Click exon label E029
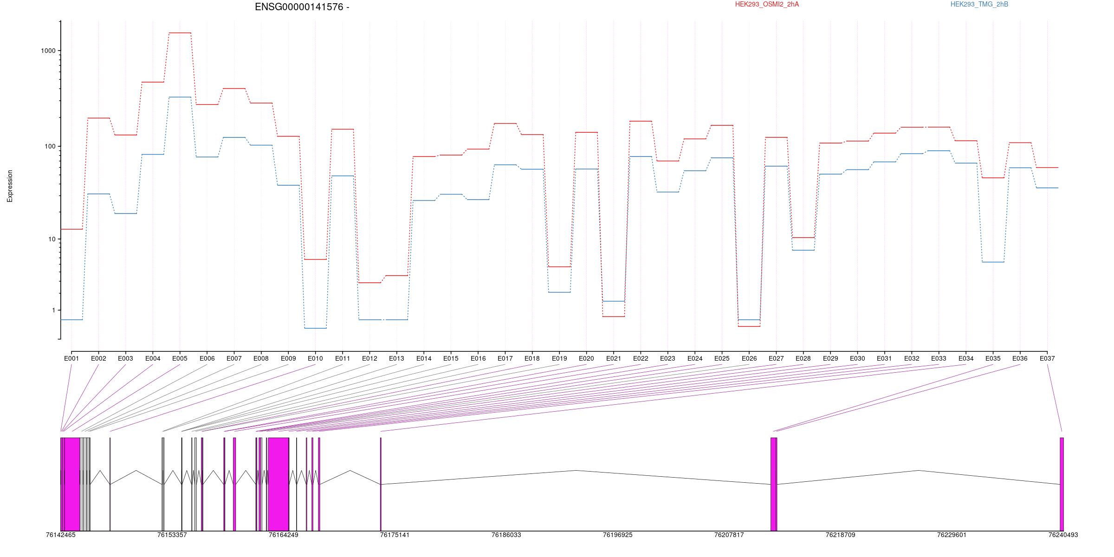Screen dimensions: 1114x557 coord(830,359)
